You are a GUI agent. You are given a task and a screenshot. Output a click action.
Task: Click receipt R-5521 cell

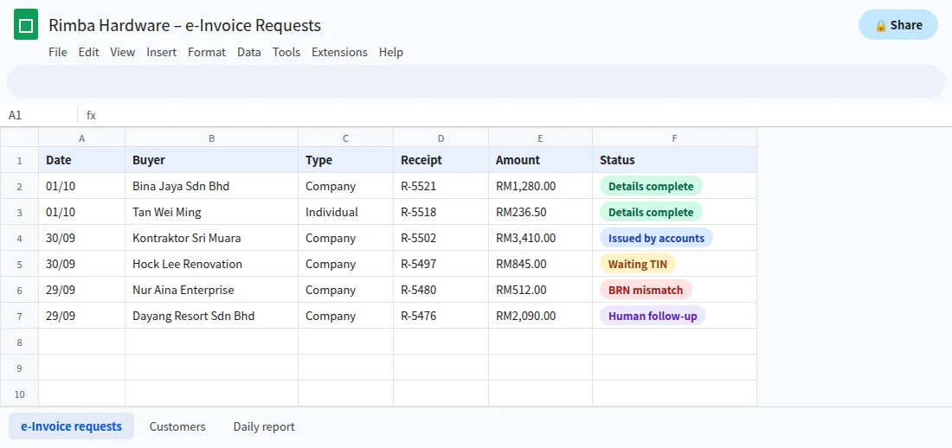(441, 186)
